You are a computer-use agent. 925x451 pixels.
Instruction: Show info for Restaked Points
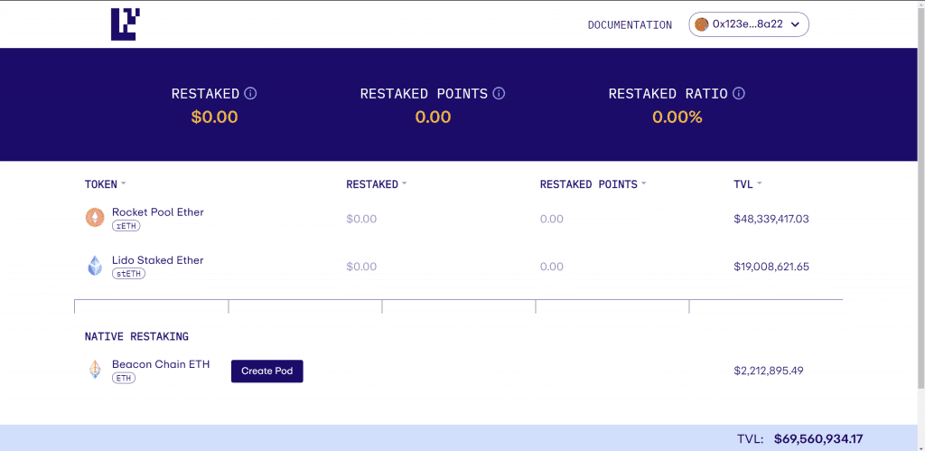pos(499,93)
